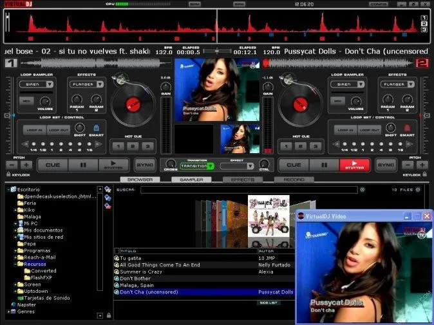Viewport: 434px width, 325px height.
Task: Open the video Transition dropdown
Action: 211,166
